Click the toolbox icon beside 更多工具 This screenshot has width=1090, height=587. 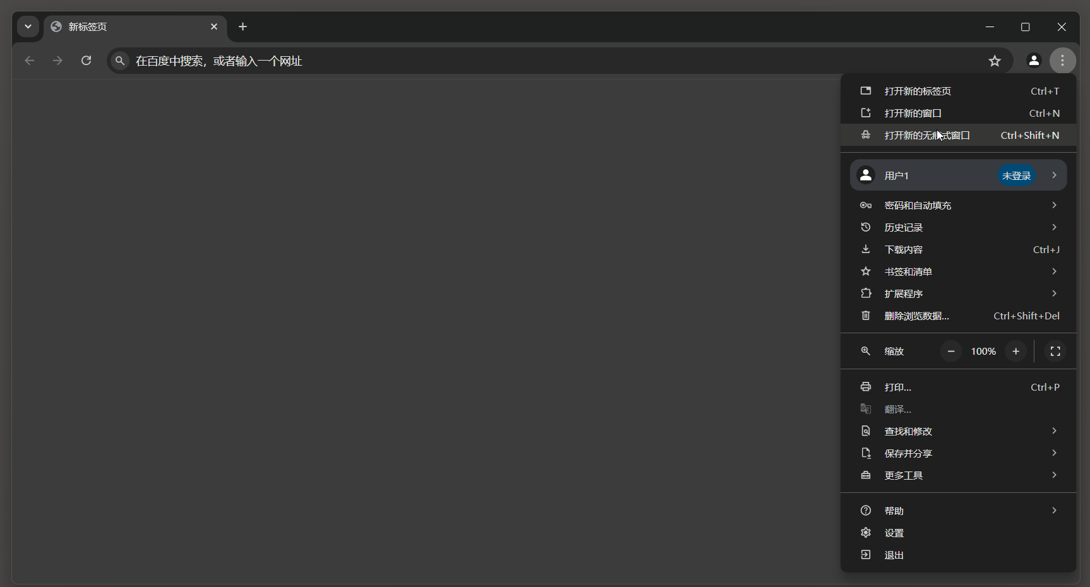point(866,475)
